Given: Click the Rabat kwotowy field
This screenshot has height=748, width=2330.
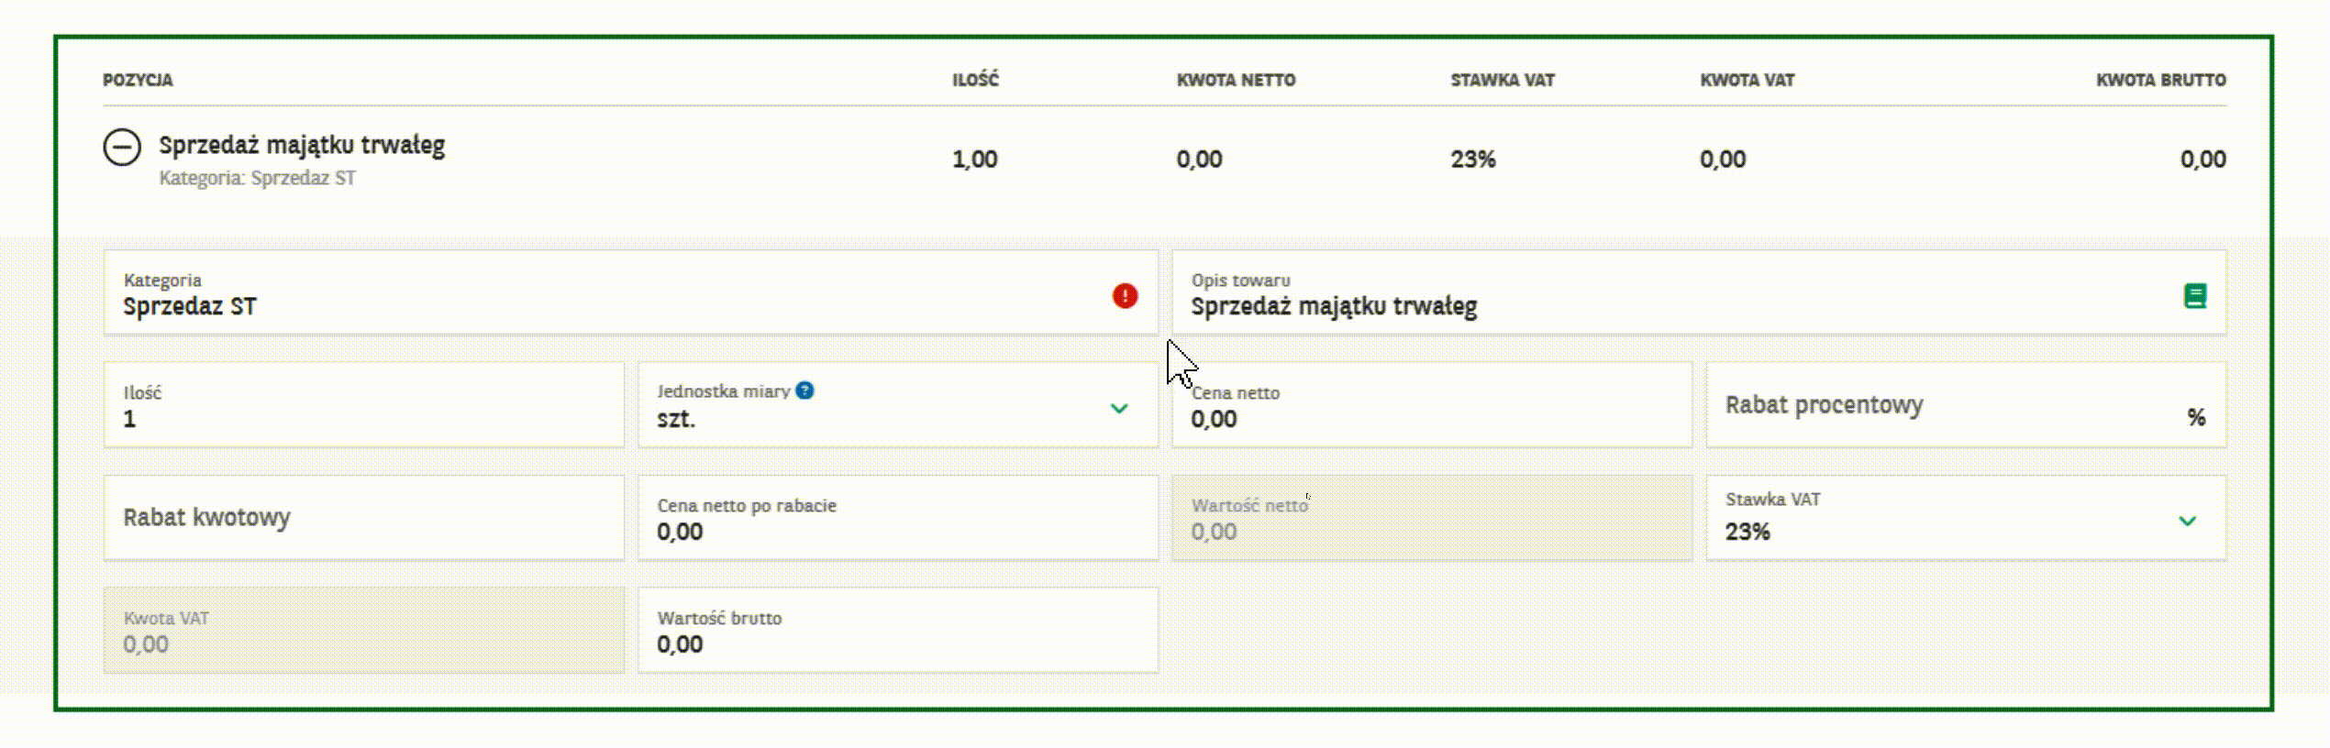Looking at the screenshot, I should coord(363,518).
